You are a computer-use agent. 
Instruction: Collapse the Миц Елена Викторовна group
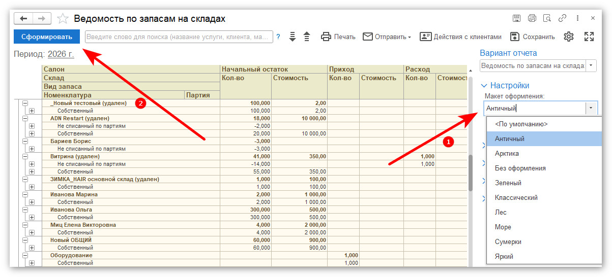click(x=24, y=225)
